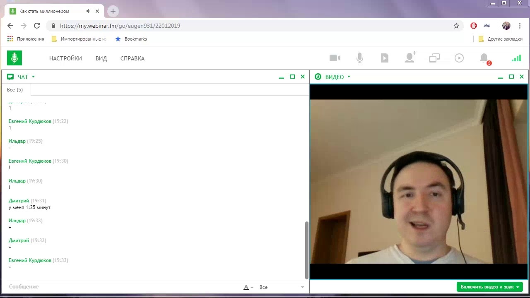Open the Bookmarks star folder
The height and width of the screenshot is (298, 530).
(x=131, y=39)
